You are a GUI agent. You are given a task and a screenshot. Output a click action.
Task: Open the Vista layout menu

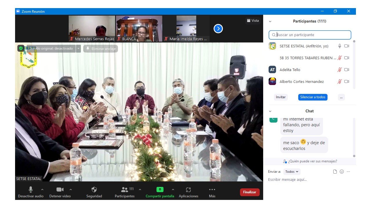[253, 21]
